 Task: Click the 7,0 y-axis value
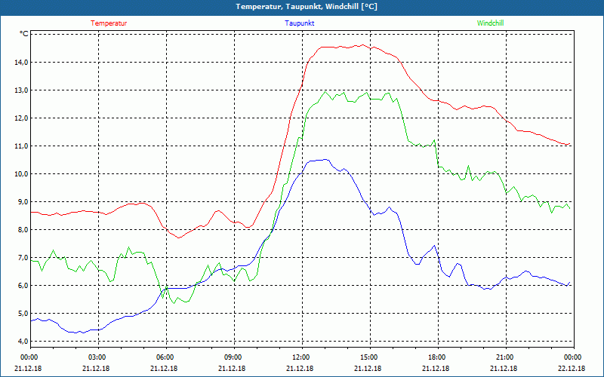(23, 257)
